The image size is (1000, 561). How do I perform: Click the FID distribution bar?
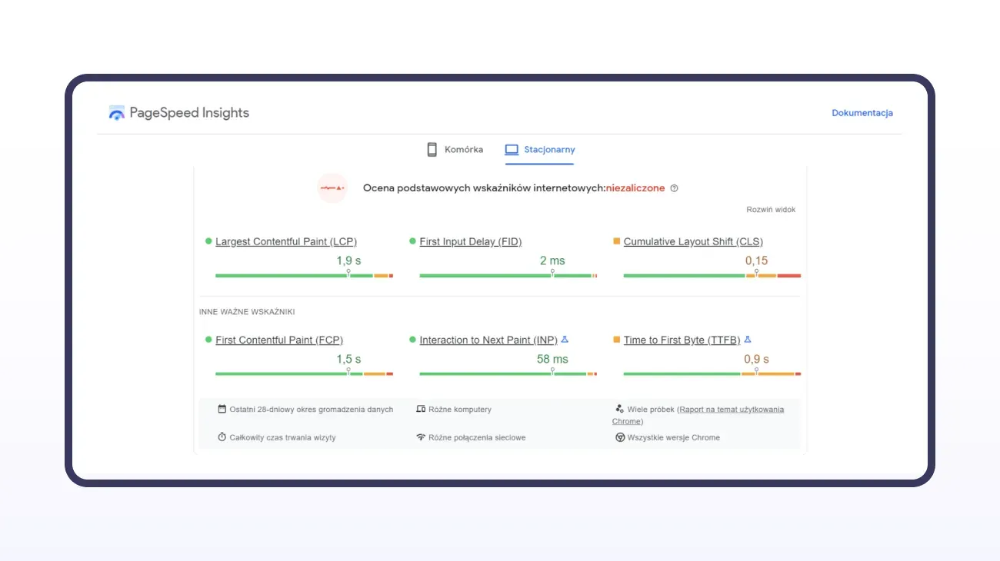(508, 275)
